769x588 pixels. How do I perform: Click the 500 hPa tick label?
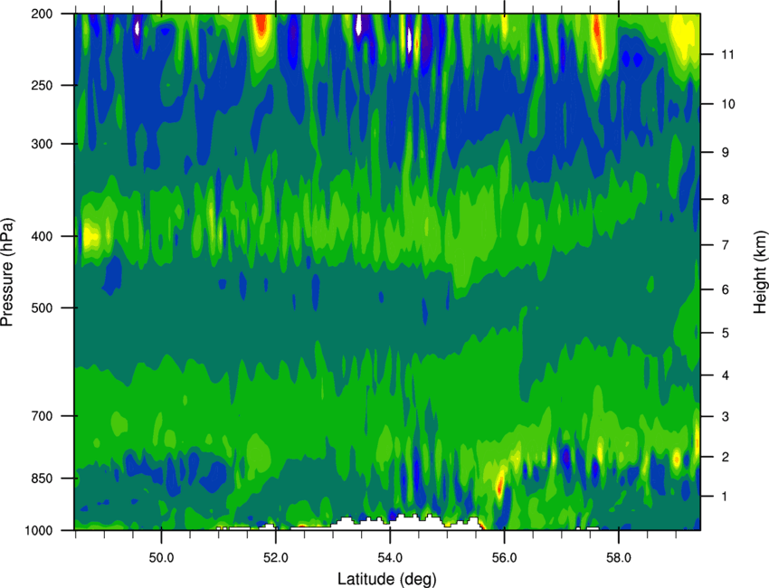tap(43, 308)
